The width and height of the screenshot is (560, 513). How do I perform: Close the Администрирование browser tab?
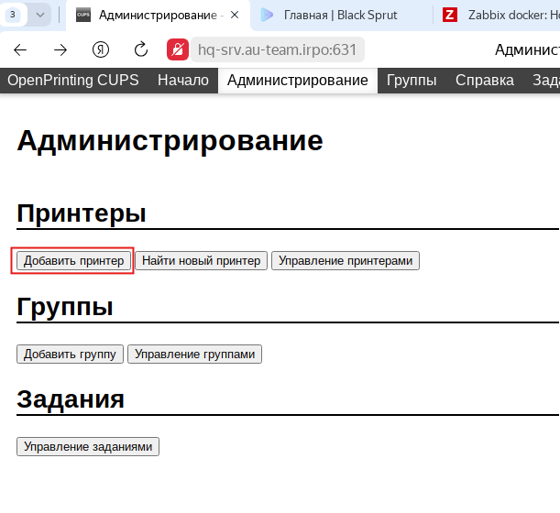tap(235, 15)
